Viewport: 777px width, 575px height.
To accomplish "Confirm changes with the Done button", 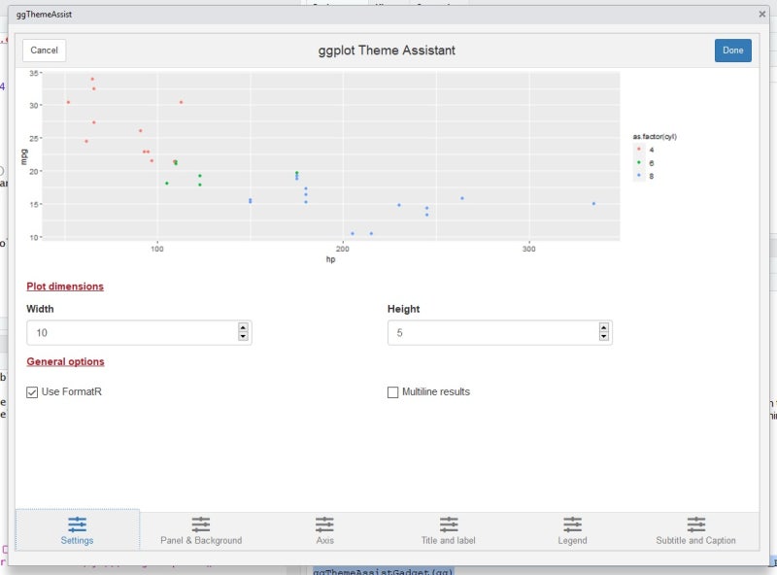I will (x=733, y=51).
